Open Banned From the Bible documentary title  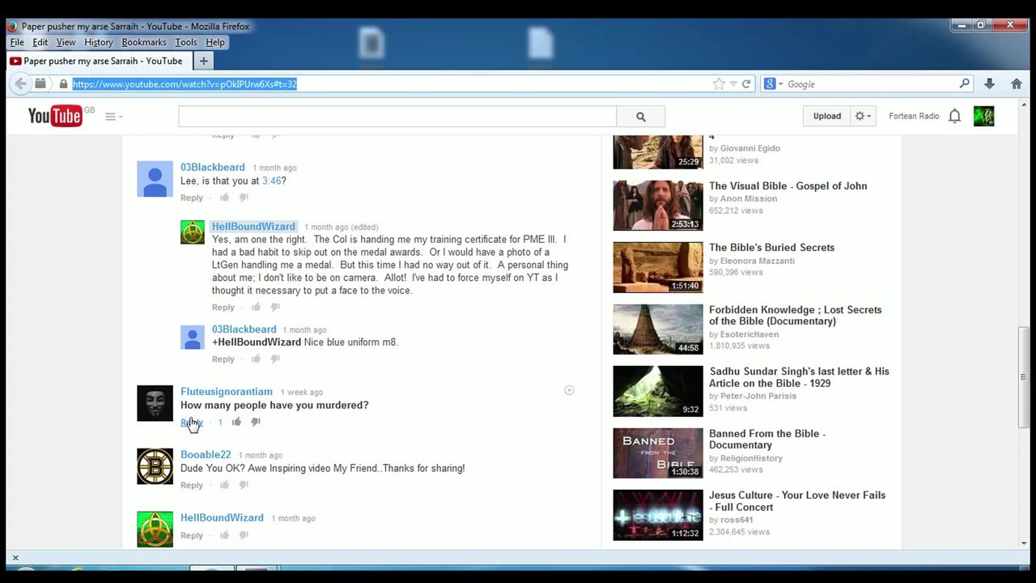[x=767, y=439]
